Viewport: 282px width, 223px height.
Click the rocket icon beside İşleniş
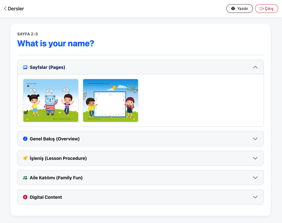pos(25,158)
